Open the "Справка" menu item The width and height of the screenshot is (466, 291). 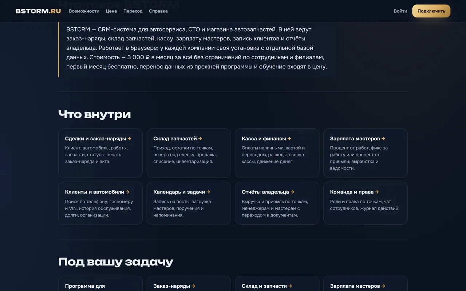point(158,11)
